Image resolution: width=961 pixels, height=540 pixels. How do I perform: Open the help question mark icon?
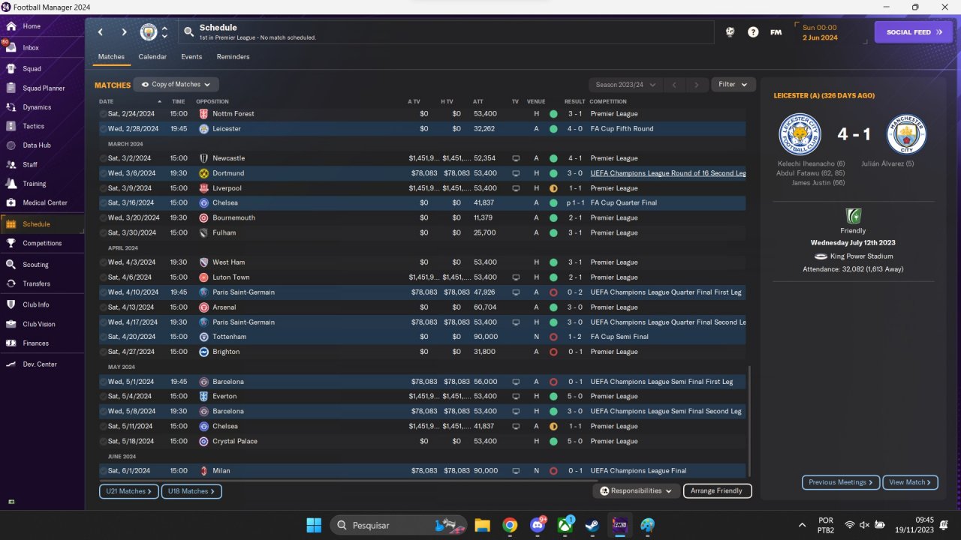point(753,32)
